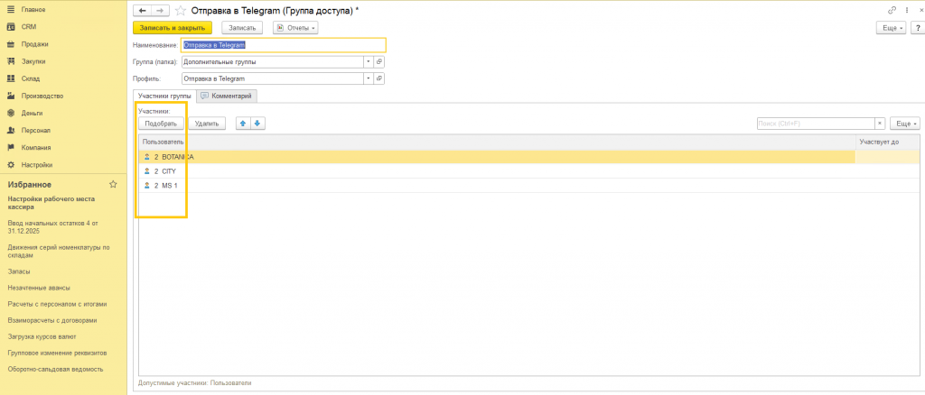Open Движения серий номенклатуры по складам
The height and width of the screenshot is (395, 925).
point(59,252)
